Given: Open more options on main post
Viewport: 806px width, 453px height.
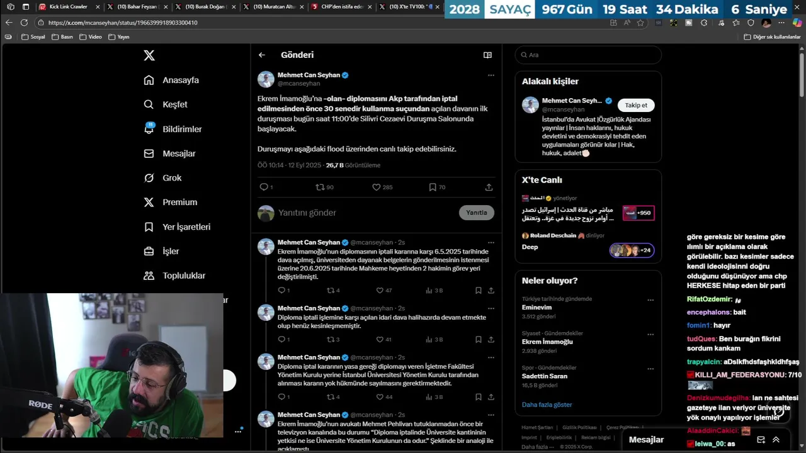Looking at the screenshot, I should (x=491, y=75).
